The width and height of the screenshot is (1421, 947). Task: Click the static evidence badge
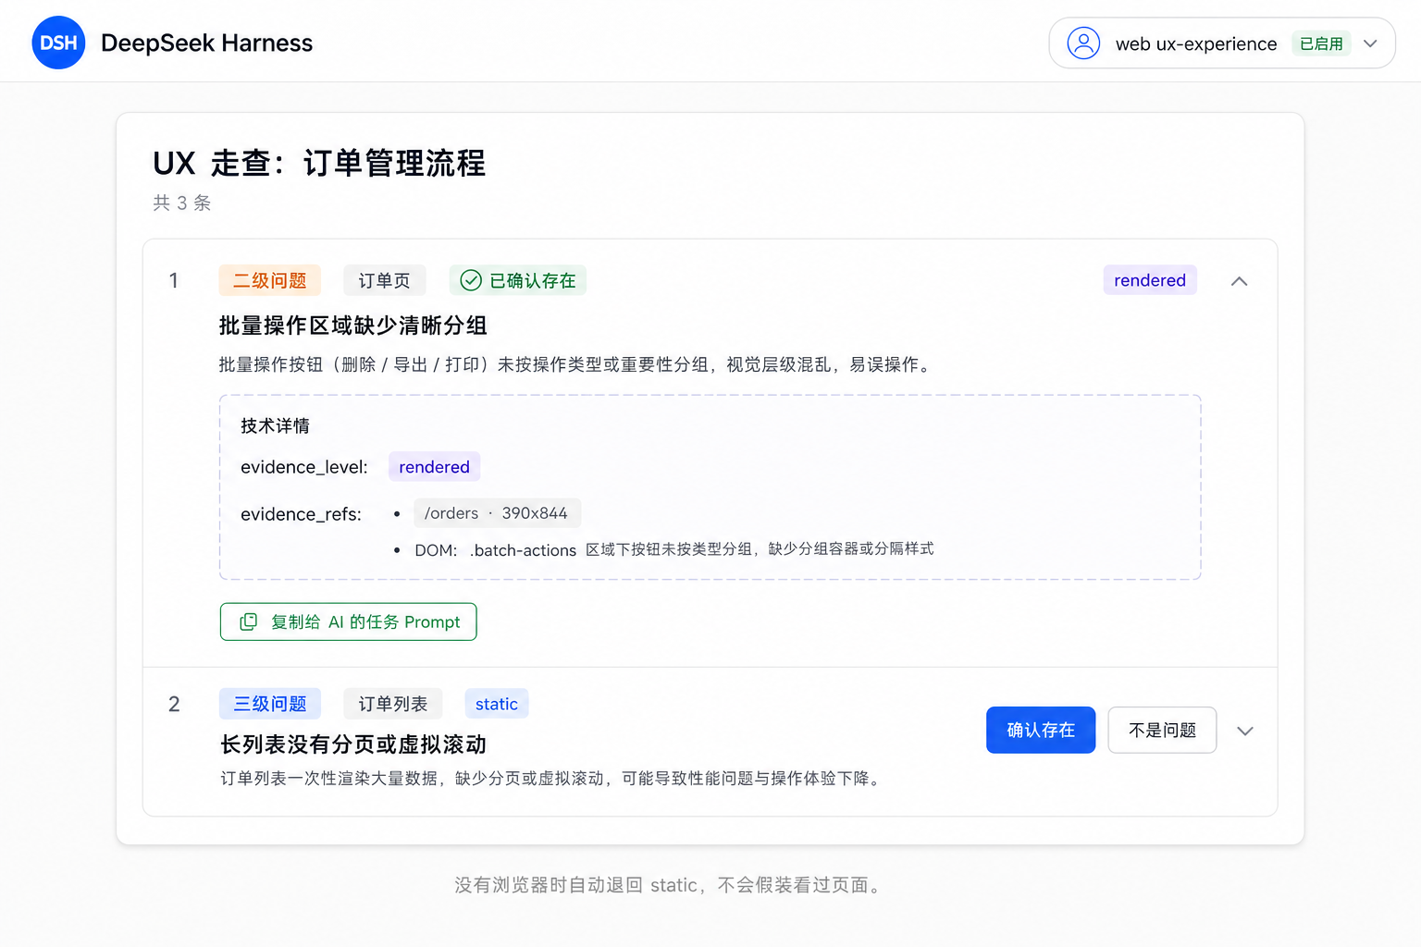coord(497,704)
